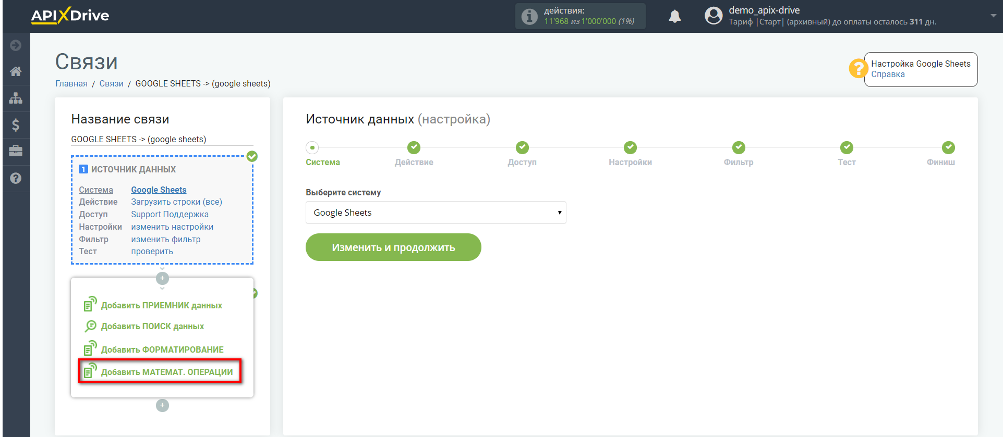Select the Тест step
This screenshot has width=1003, height=437.
tap(847, 163)
